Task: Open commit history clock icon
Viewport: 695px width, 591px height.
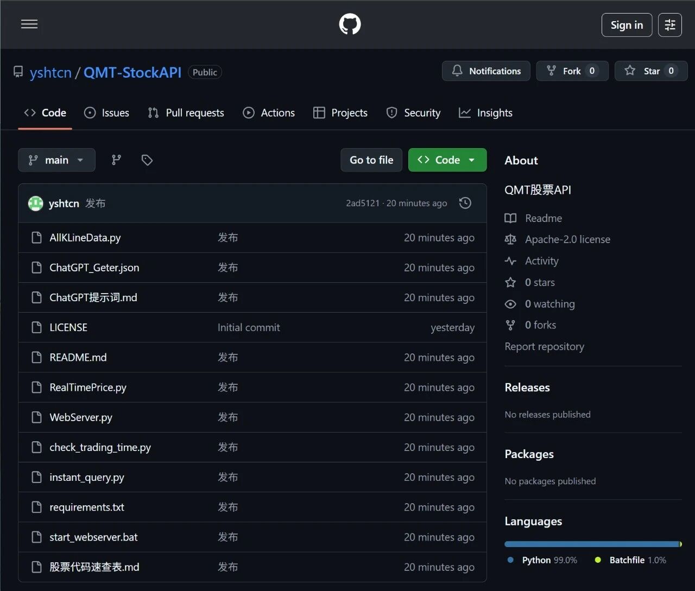Action: coord(465,204)
